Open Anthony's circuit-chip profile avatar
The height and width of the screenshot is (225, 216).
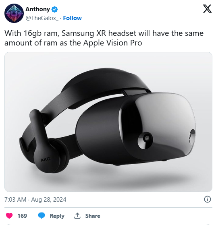tap(14, 13)
